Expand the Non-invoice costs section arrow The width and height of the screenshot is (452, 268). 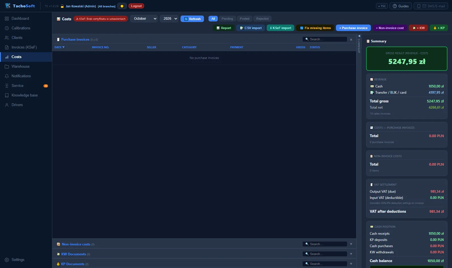click(x=351, y=244)
